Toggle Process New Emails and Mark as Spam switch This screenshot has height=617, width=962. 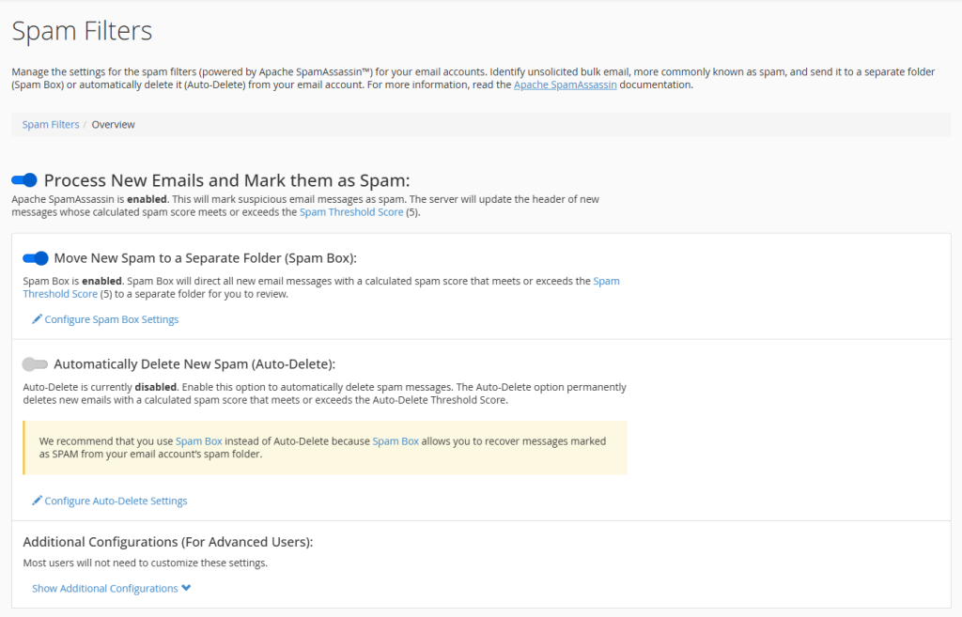point(24,180)
